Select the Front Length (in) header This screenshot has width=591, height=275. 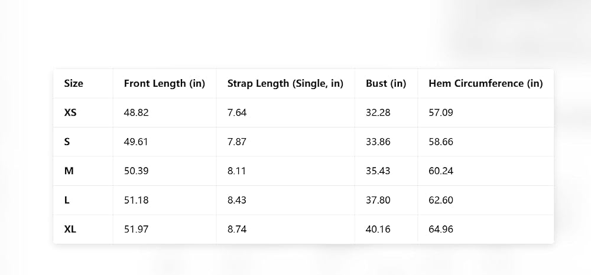[164, 84]
